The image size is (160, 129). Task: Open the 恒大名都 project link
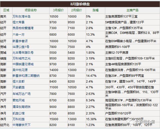pos(18,82)
